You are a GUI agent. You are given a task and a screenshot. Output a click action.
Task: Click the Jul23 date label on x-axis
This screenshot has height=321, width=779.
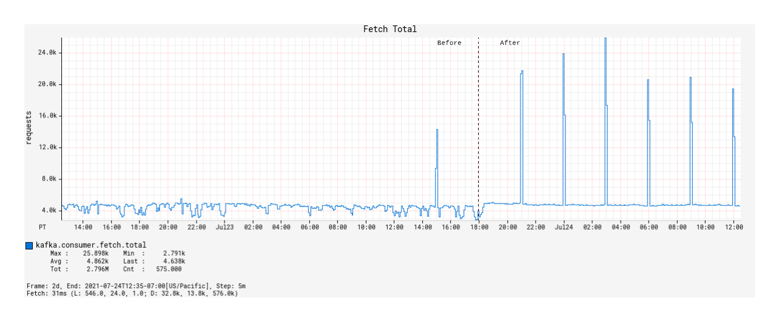[x=224, y=227]
